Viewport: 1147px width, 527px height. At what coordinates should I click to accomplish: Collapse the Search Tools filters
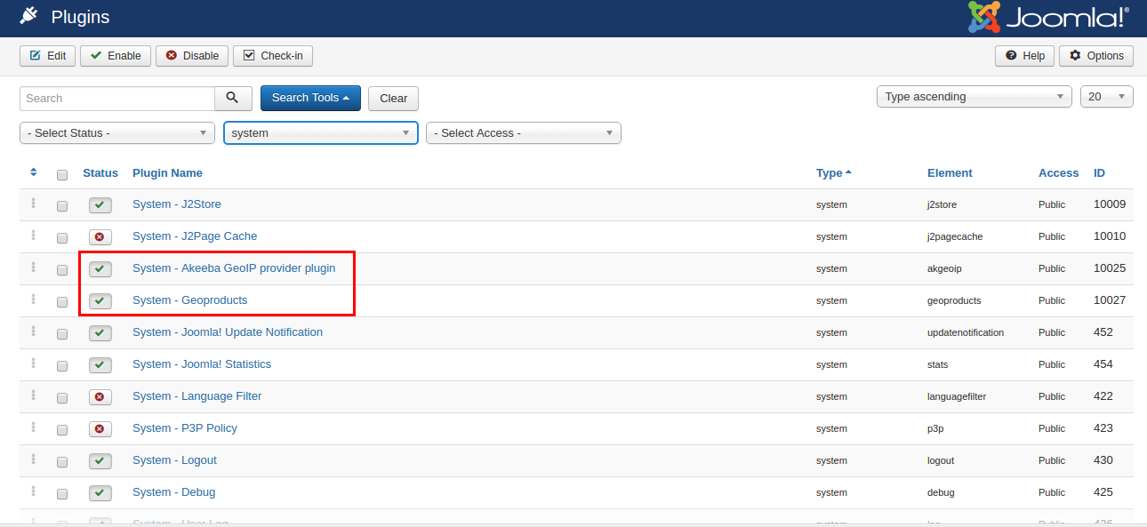[310, 98]
